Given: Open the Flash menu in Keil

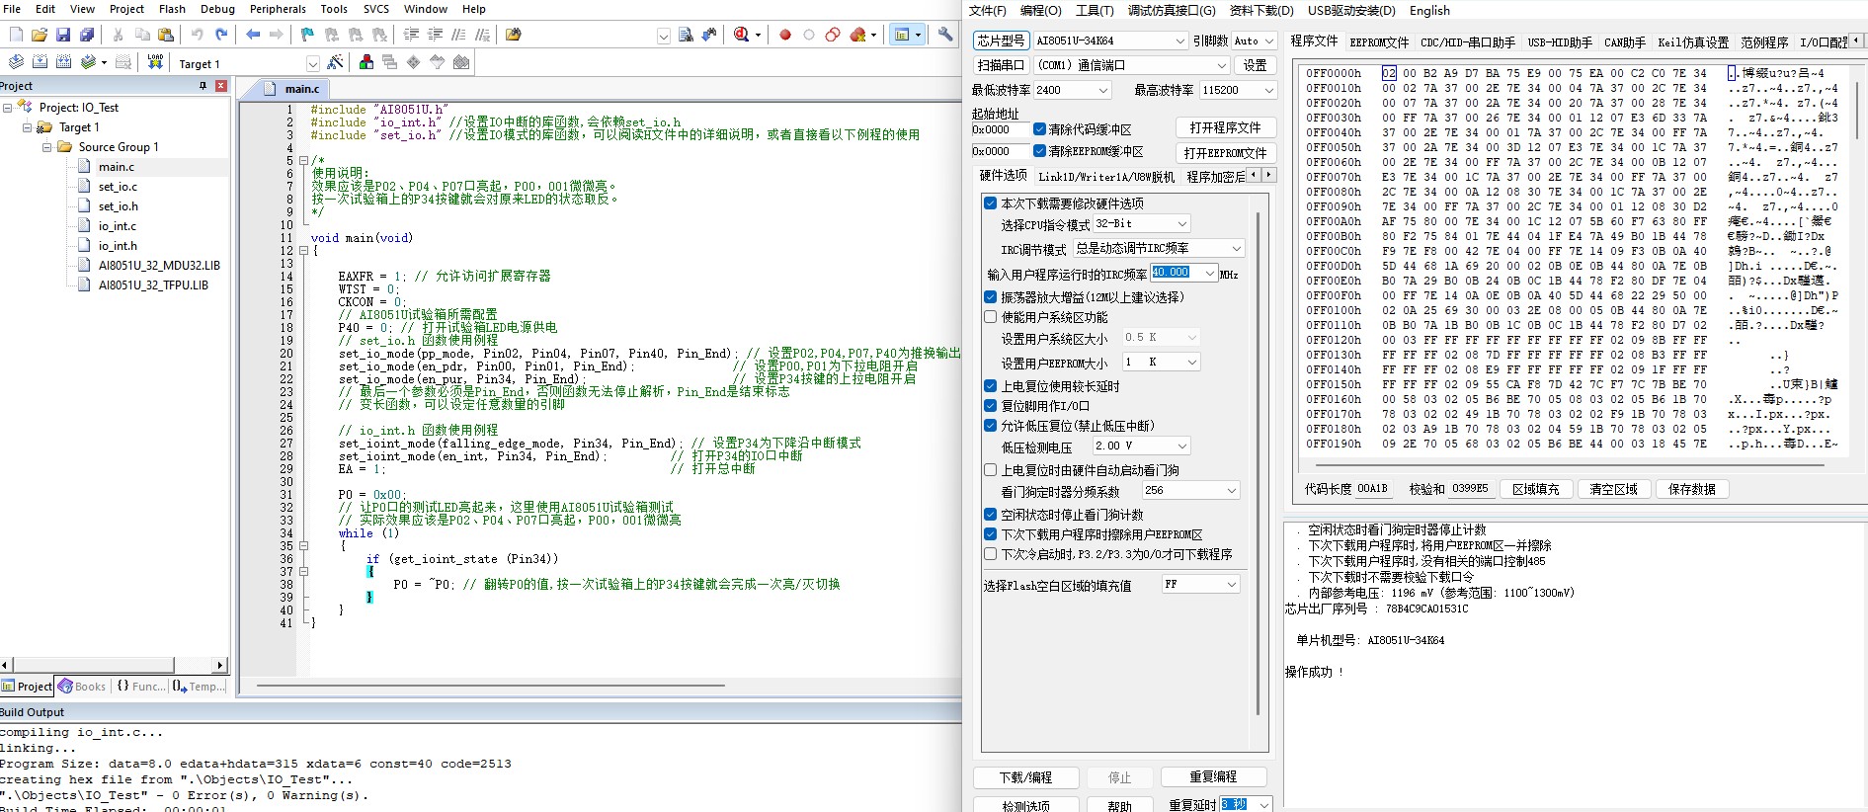Looking at the screenshot, I should tap(172, 9).
